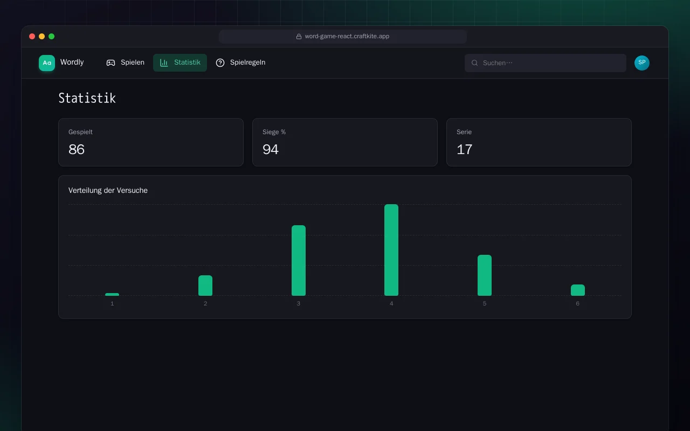The height and width of the screenshot is (431, 690).
Task: Click the address bar URL word-game-react.craftkite.app
Action: click(x=347, y=37)
